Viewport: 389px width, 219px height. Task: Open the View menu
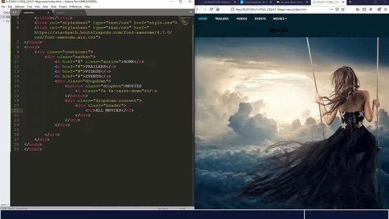pyautogui.click(x=37, y=7)
